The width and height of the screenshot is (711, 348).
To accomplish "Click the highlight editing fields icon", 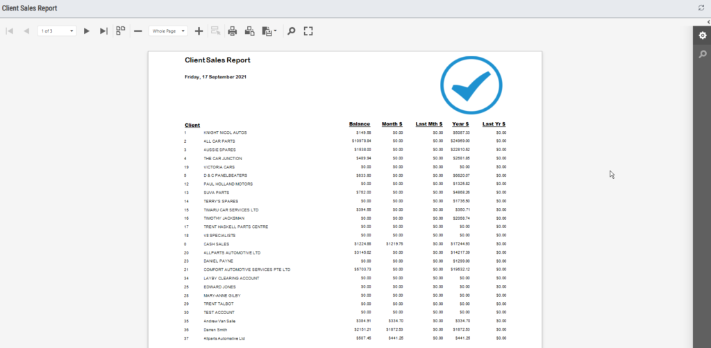I will [x=216, y=31].
